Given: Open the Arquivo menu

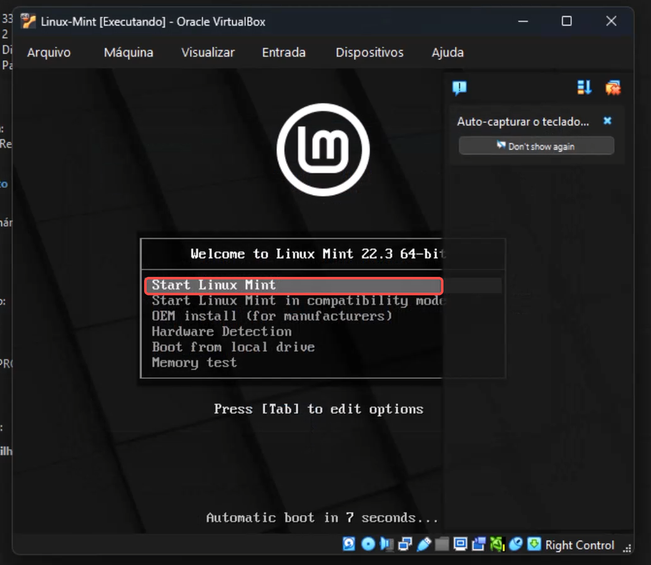Looking at the screenshot, I should click(49, 52).
